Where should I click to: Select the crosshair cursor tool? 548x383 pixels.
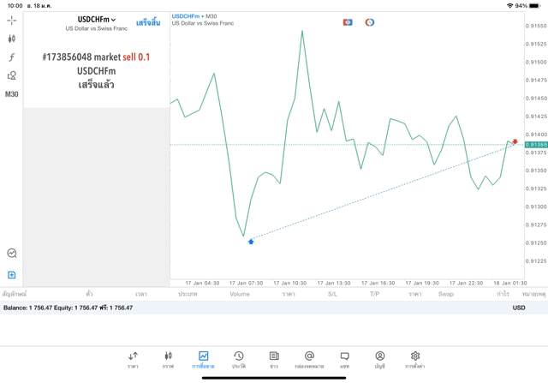point(12,20)
